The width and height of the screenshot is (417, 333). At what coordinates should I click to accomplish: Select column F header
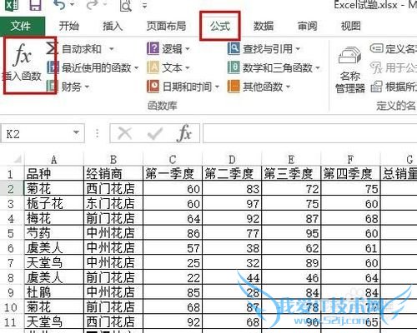350,160
